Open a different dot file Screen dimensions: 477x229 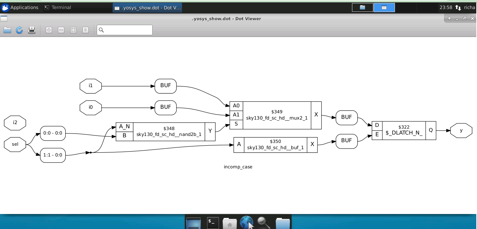[x=7, y=30]
